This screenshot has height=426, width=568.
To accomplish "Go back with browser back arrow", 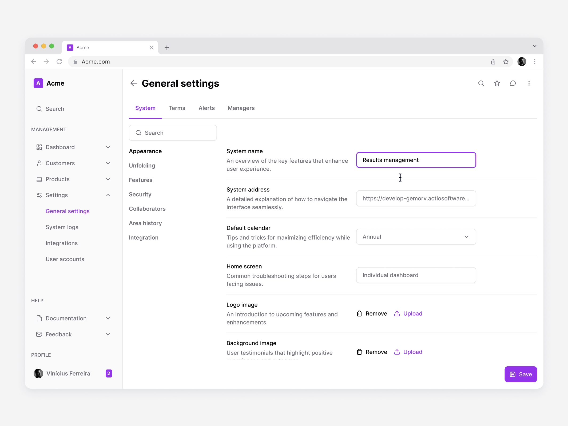I will 34,62.
